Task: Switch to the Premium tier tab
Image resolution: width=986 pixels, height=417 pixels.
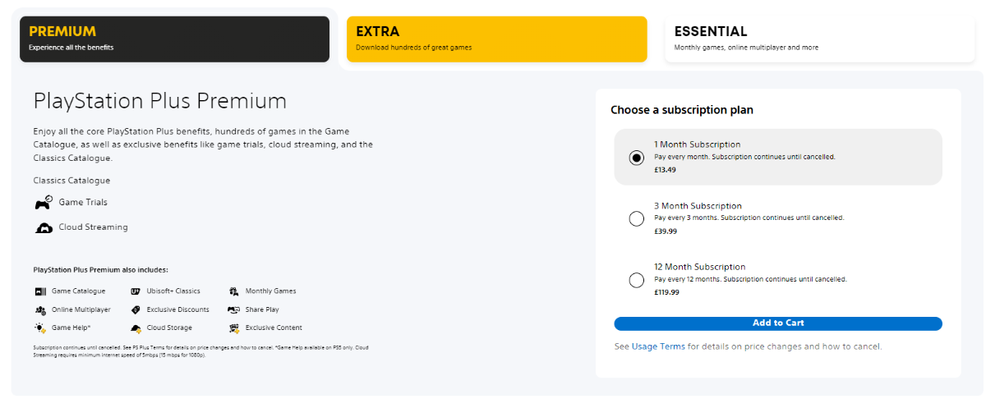Action: pyautogui.click(x=174, y=39)
